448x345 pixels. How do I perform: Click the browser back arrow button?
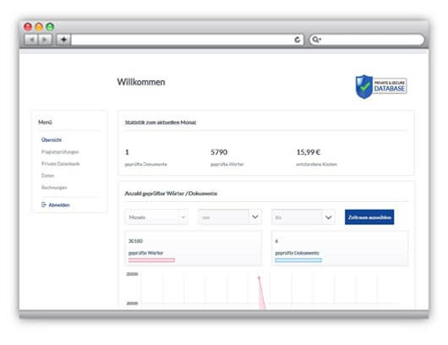tap(31, 40)
